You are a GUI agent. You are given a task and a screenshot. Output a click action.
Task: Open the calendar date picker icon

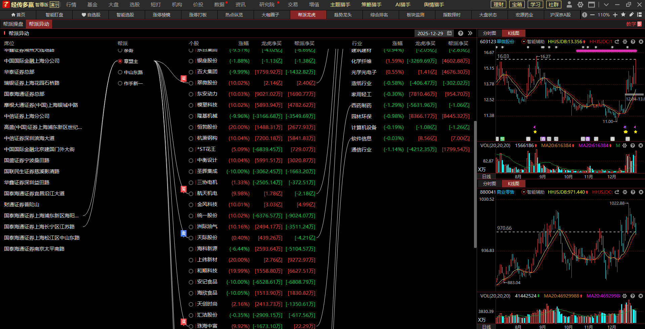tap(449, 33)
